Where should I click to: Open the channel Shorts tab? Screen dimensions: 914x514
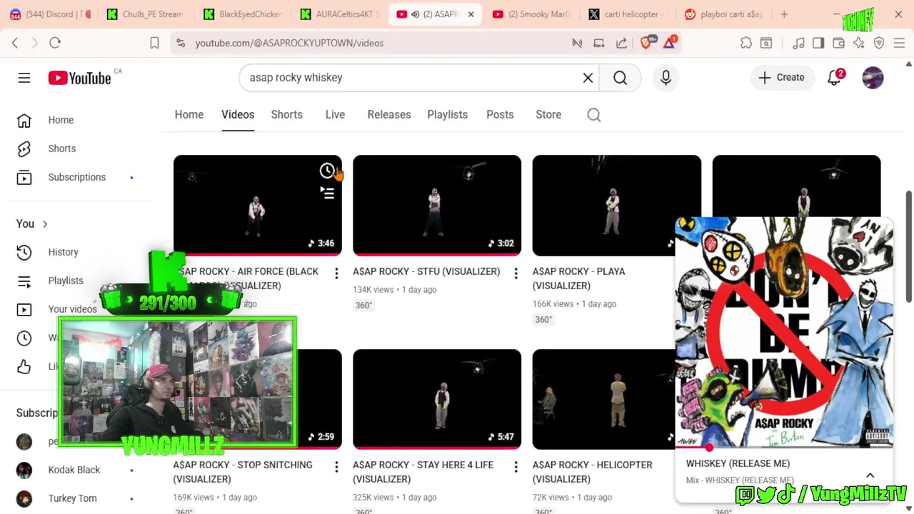[287, 115]
